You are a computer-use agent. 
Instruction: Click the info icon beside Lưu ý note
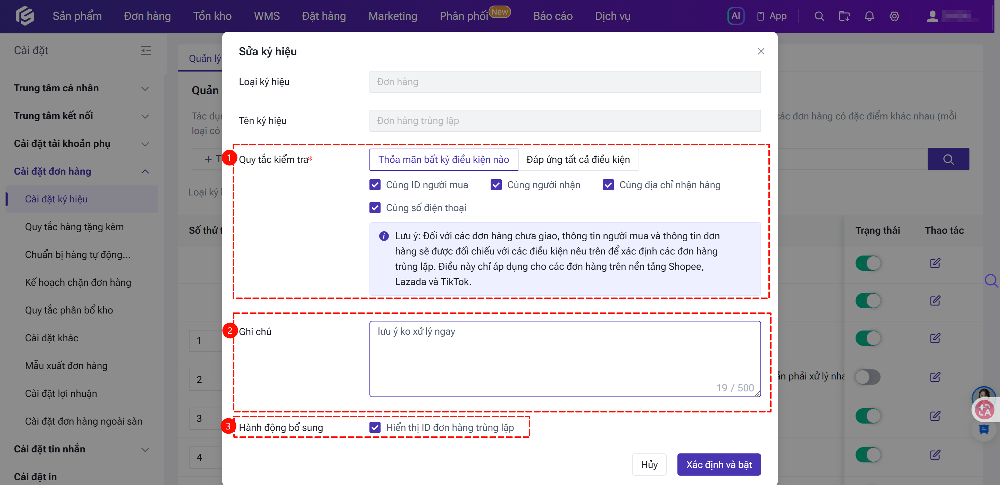(x=384, y=236)
